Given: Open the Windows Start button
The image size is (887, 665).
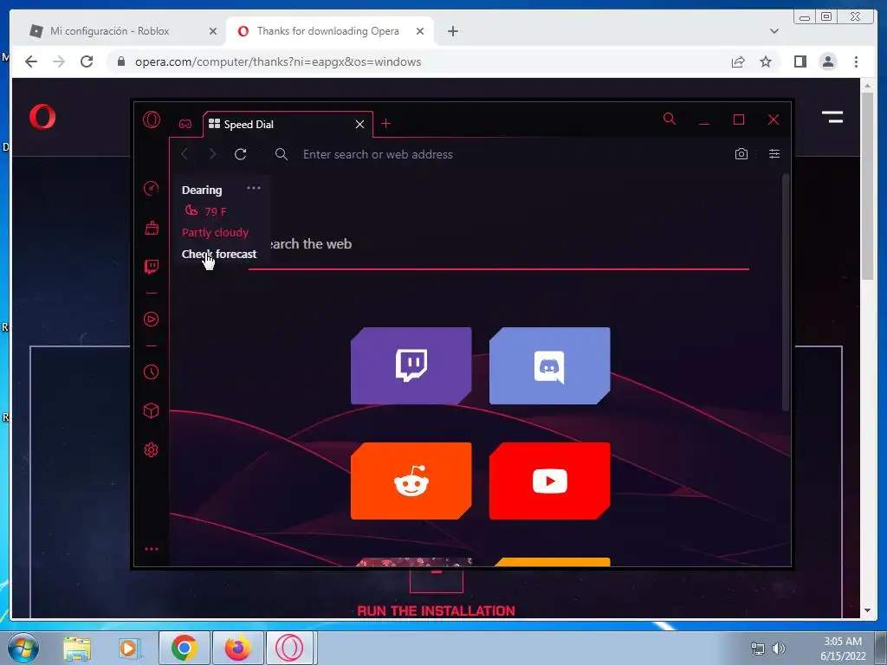Looking at the screenshot, I should [x=23, y=648].
